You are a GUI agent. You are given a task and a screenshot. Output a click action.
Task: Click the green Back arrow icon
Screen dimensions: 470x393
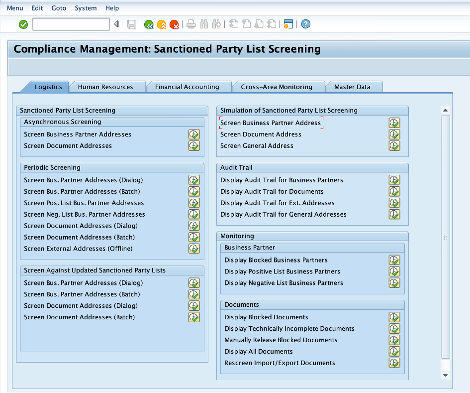(x=149, y=24)
